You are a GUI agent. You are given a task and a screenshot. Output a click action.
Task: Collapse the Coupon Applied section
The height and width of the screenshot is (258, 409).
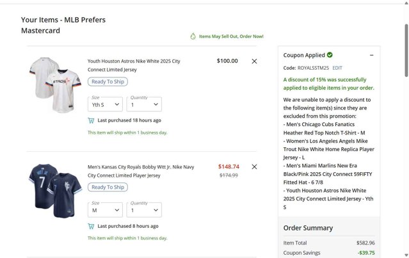click(x=372, y=56)
